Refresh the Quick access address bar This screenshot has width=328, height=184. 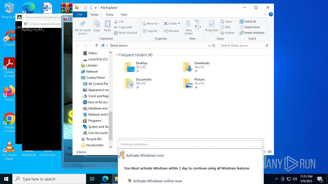214,45
